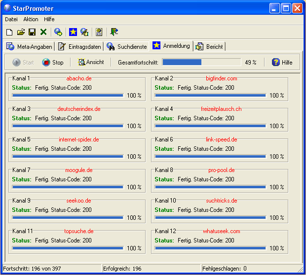The width and height of the screenshot is (306, 275).
Task: Click the abacho.de channel label
Action: pyautogui.click(x=79, y=78)
